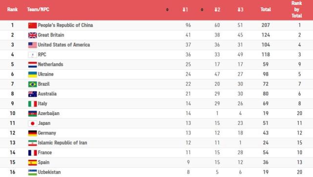This screenshot has width=313, height=177.
Task: Select the Total column header
Action: coord(266,9)
